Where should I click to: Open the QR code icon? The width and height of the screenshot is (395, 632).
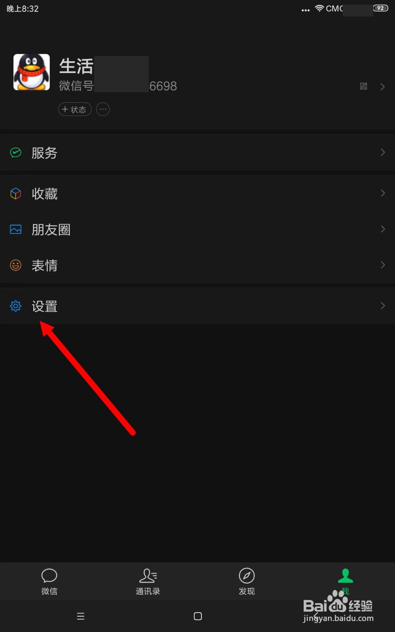(x=363, y=87)
